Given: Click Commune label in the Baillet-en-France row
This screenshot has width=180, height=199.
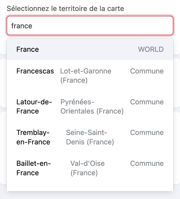Looking at the screenshot, I should tap(147, 163).
